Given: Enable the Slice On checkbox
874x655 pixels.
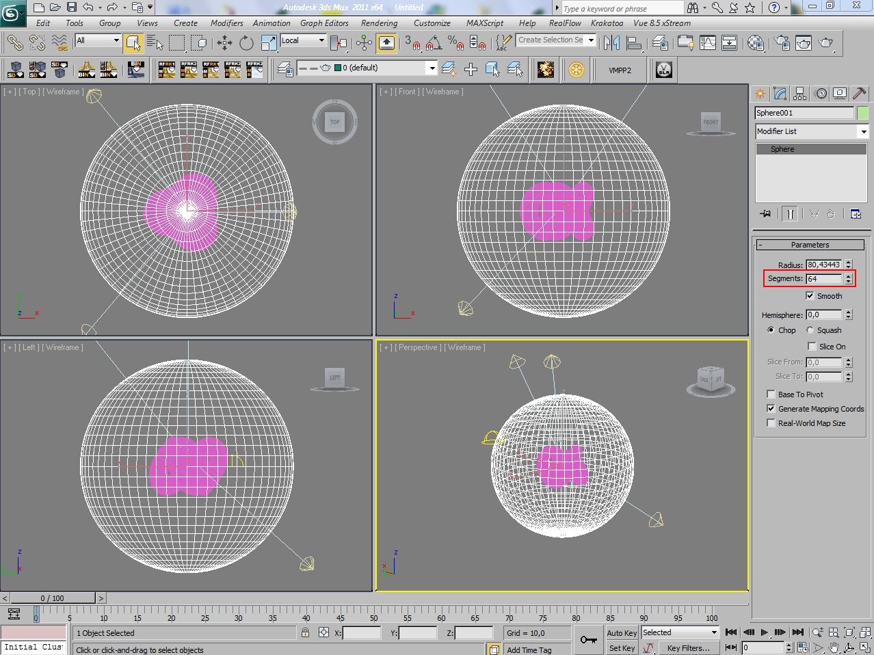Looking at the screenshot, I should (x=812, y=347).
